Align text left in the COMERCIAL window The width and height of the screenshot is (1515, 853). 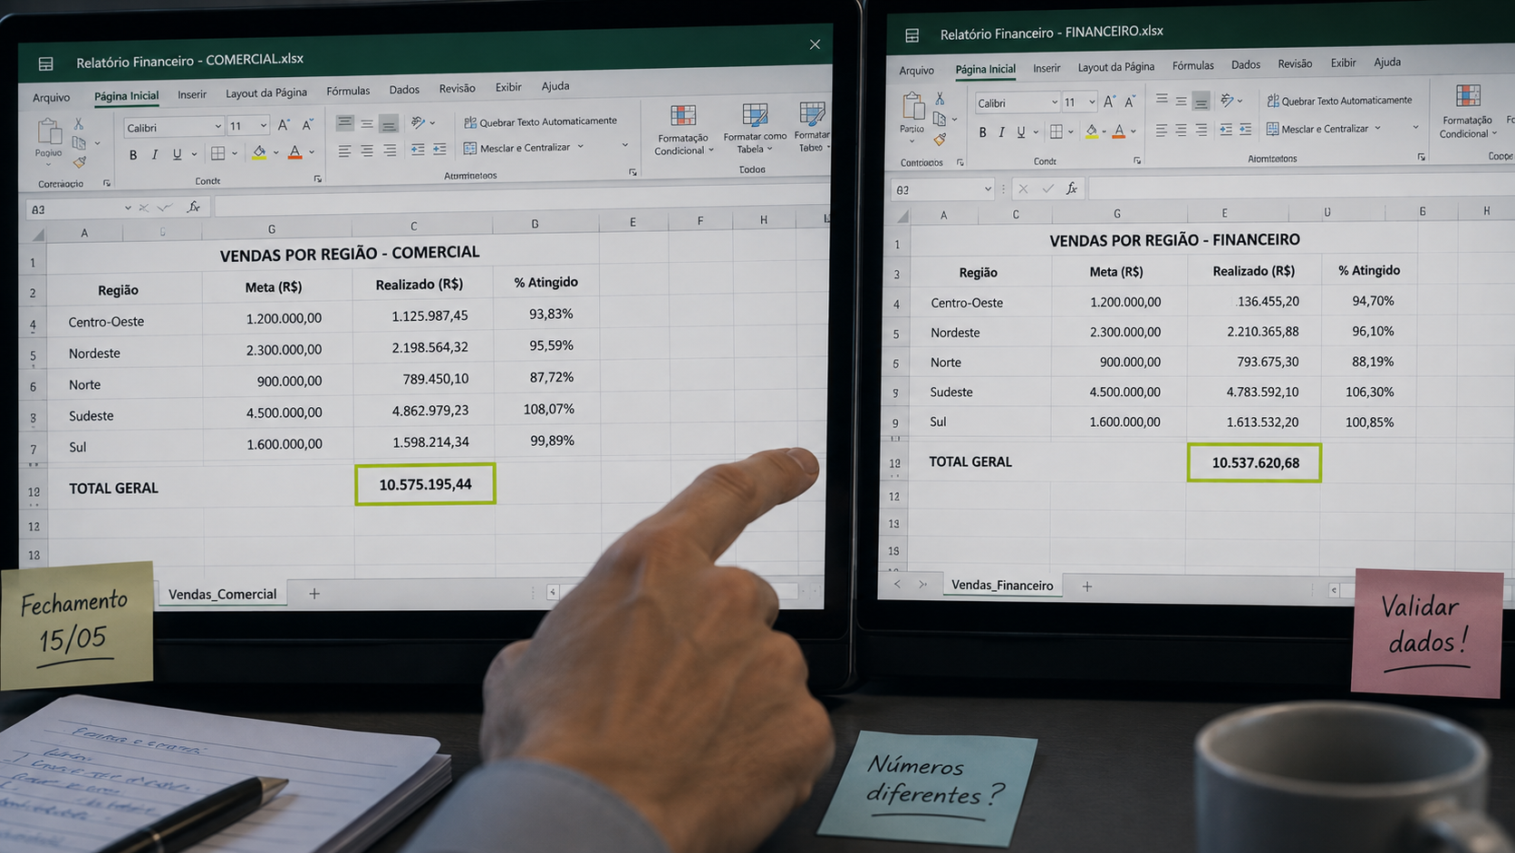pyautogui.click(x=344, y=150)
